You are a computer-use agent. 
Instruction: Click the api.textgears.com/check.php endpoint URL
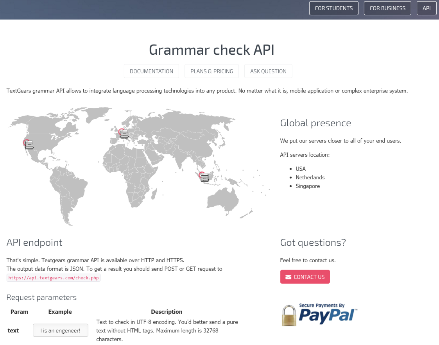pos(54,278)
